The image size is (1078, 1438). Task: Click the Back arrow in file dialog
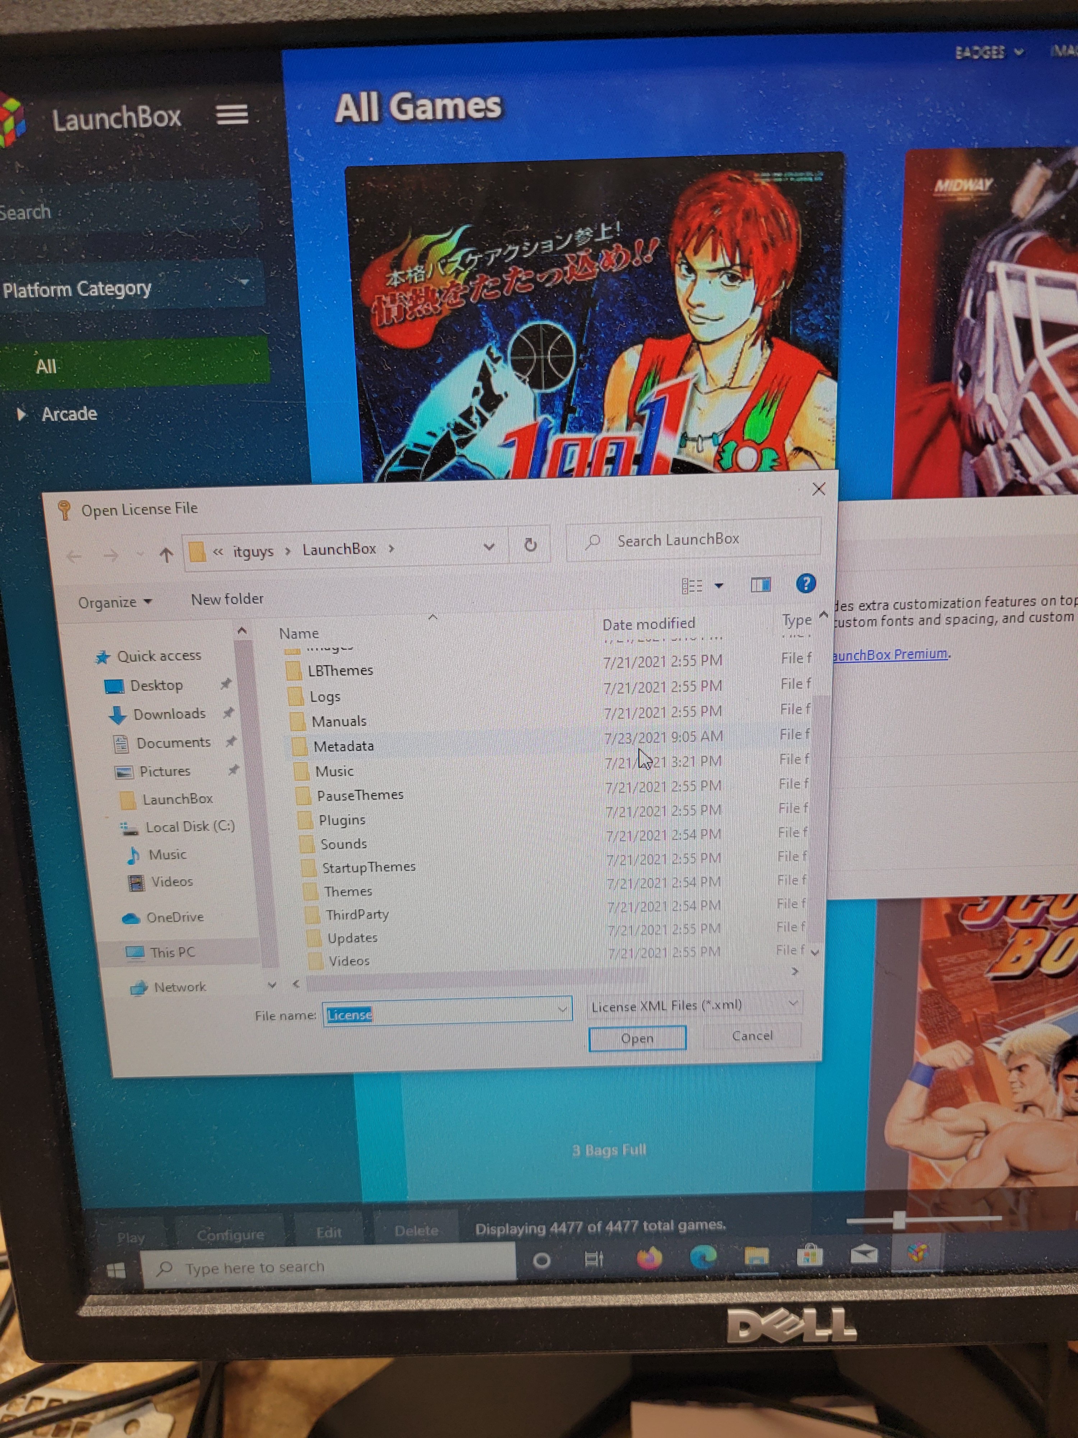(74, 557)
